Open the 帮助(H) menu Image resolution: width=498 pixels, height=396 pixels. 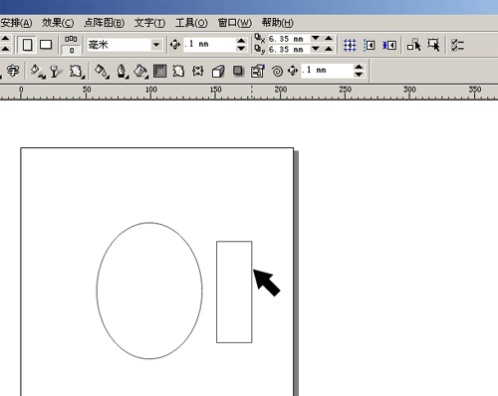(277, 23)
